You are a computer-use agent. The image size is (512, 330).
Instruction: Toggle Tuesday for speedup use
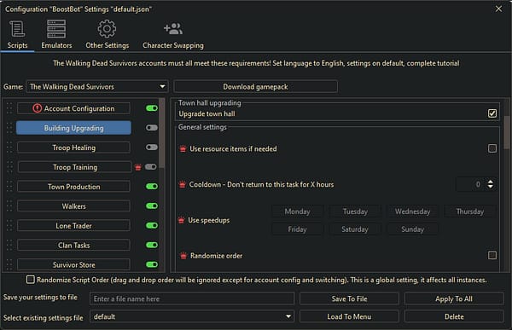[x=355, y=211]
